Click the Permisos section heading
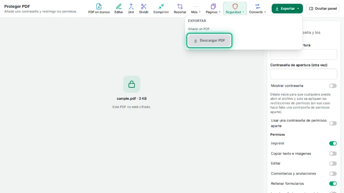The width and height of the screenshot is (344, 193). pos(278,135)
